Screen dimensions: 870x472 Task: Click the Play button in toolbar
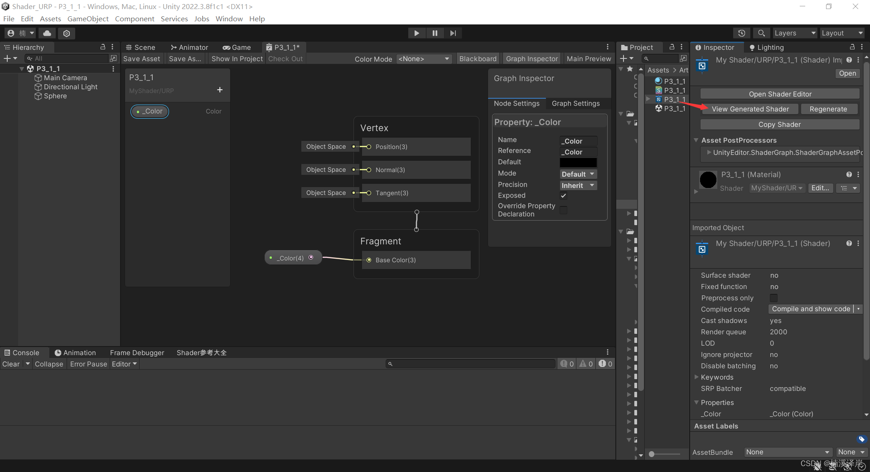point(416,33)
